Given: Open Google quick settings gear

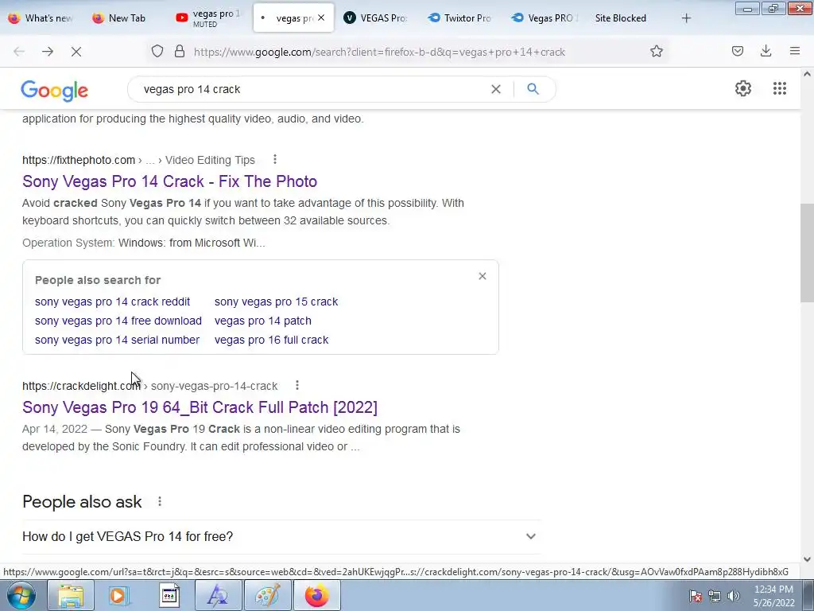Looking at the screenshot, I should (x=743, y=88).
